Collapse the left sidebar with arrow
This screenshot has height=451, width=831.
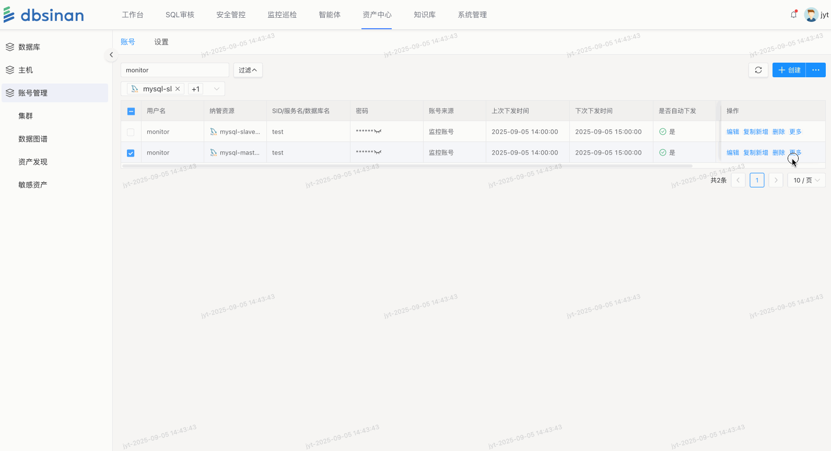(x=111, y=55)
